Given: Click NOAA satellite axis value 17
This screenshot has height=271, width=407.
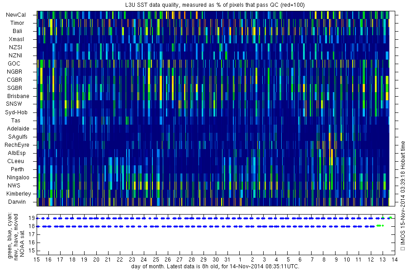Looking at the screenshot, I should (32, 234).
